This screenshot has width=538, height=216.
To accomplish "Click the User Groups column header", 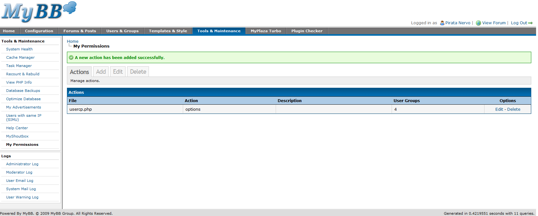I will tap(407, 101).
